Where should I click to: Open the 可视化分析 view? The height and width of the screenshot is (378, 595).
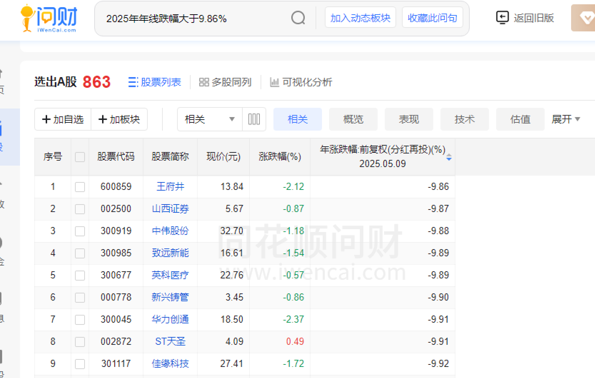pos(301,82)
